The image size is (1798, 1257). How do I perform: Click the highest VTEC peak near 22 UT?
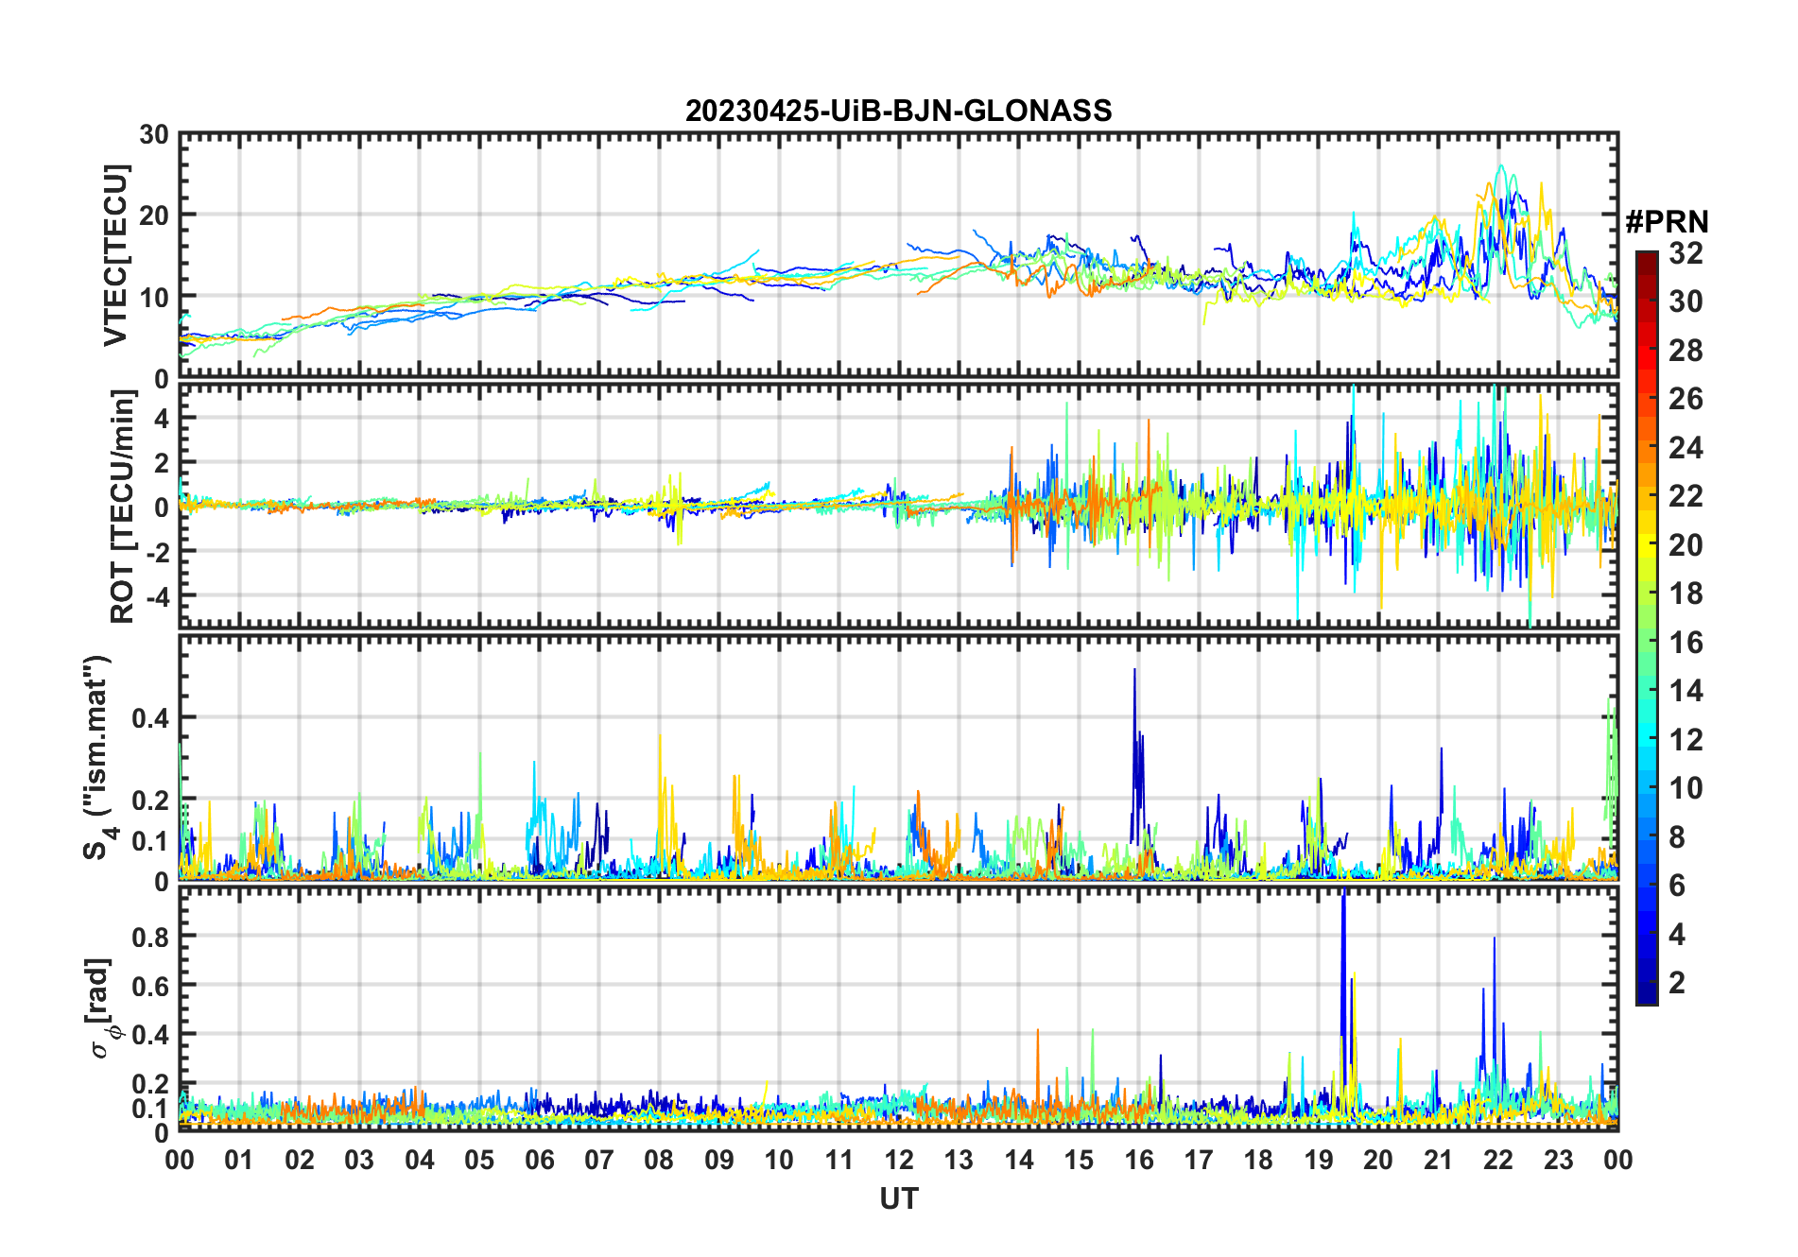[x=1499, y=167]
